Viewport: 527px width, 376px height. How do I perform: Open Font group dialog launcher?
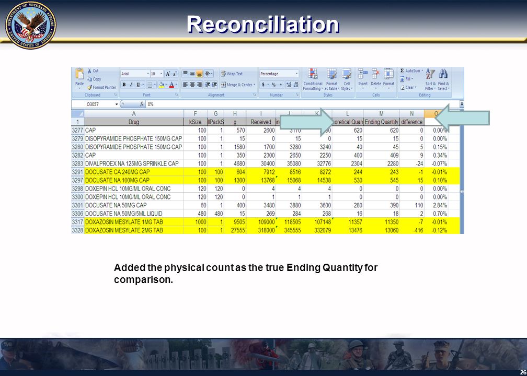(177, 95)
